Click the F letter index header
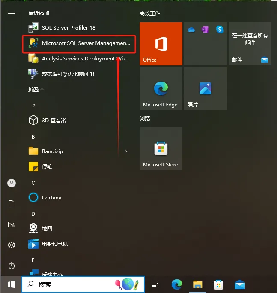This screenshot has height=293, width=277. coord(33,260)
